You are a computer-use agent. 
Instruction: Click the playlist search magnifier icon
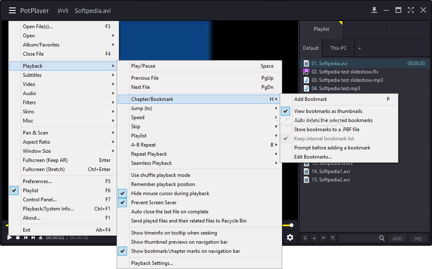(382, 238)
